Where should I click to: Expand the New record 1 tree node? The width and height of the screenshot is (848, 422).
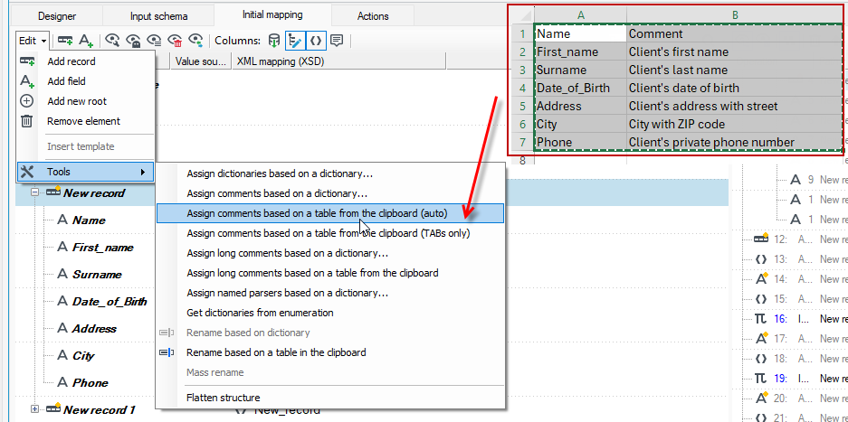[x=35, y=409]
